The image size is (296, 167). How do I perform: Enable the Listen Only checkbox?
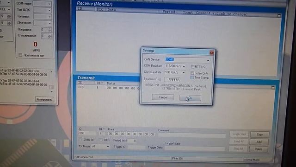[x=192, y=73]
